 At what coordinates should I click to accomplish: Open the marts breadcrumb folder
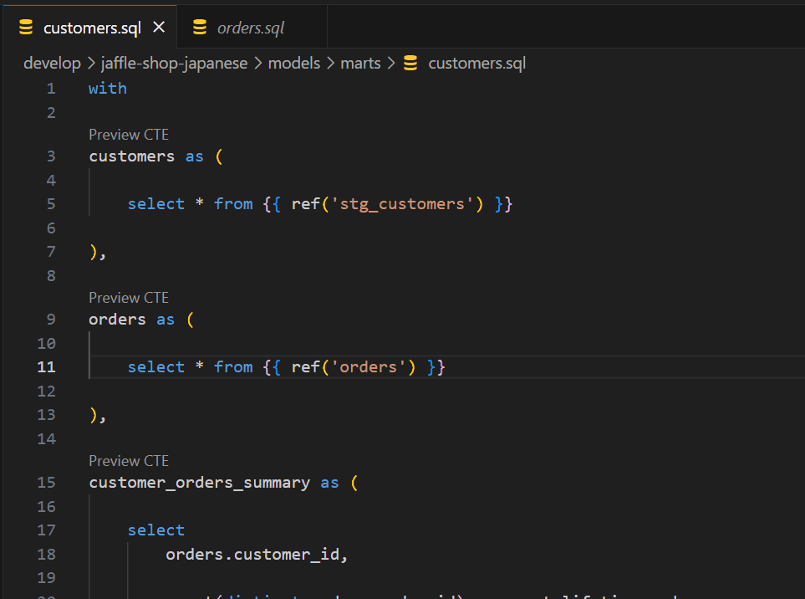coord(360,64)
